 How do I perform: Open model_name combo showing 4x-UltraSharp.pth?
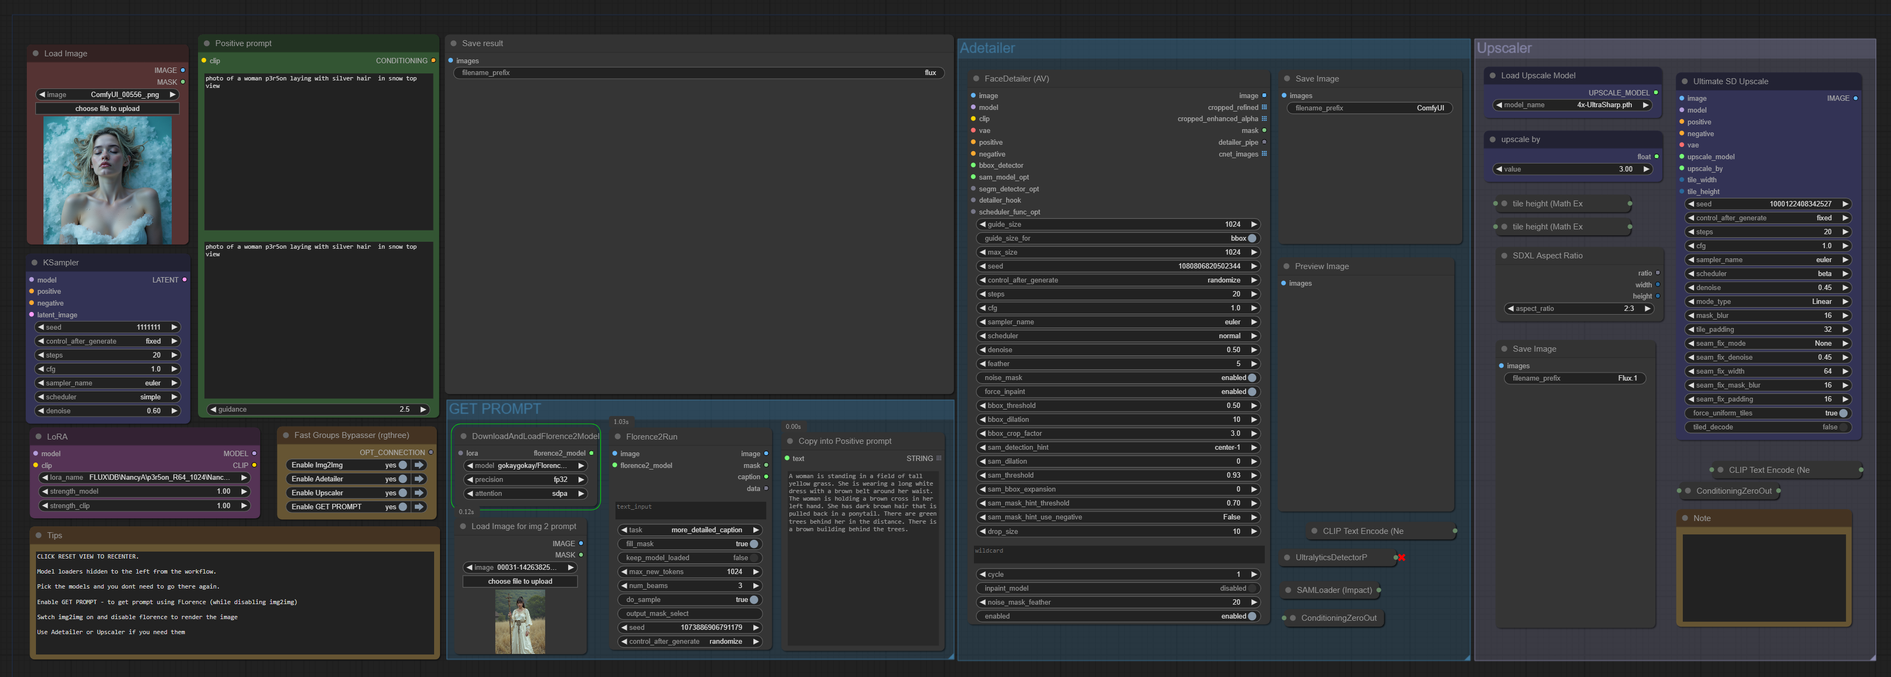1572,105
